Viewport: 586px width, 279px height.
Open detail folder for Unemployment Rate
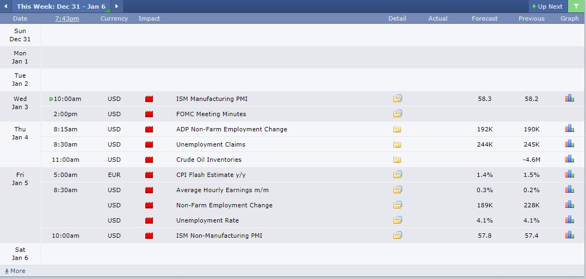397,220
